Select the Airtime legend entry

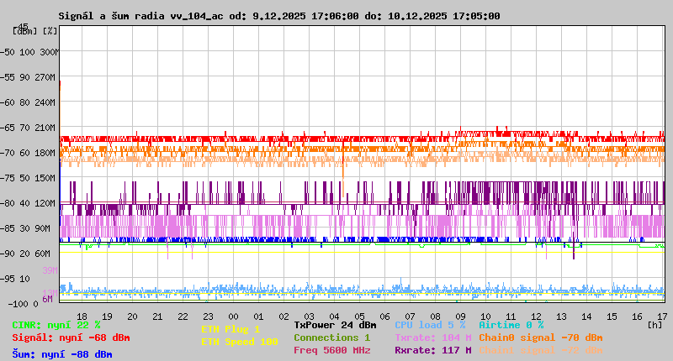(x=511, y=325)
